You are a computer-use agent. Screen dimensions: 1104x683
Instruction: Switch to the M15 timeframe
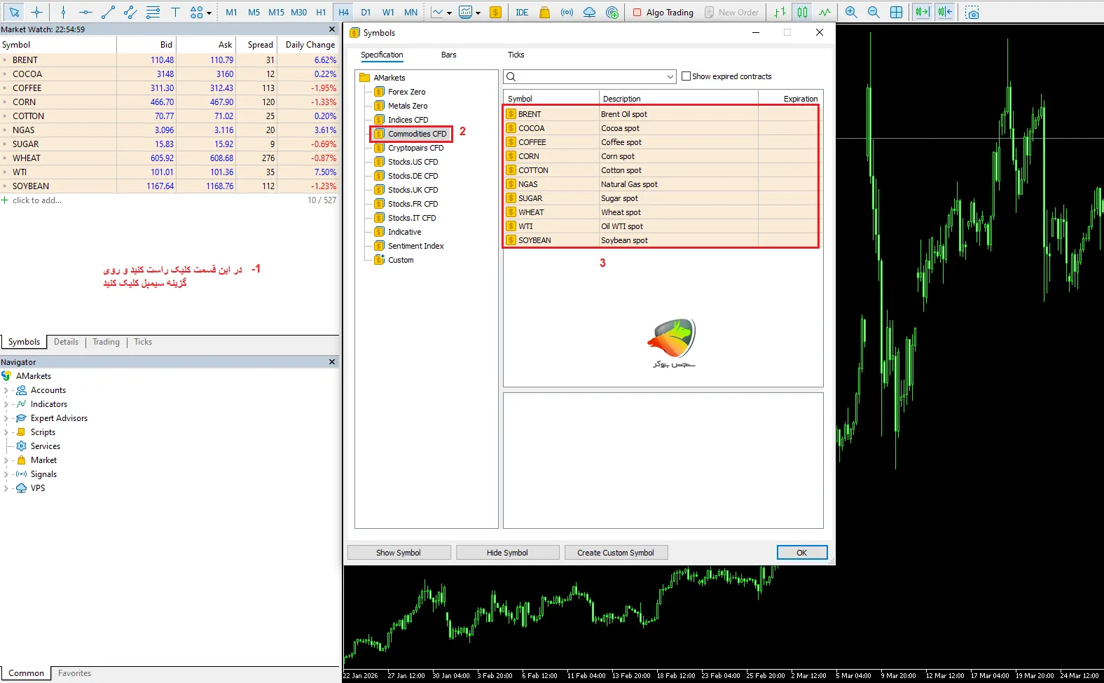click(276, 12)
